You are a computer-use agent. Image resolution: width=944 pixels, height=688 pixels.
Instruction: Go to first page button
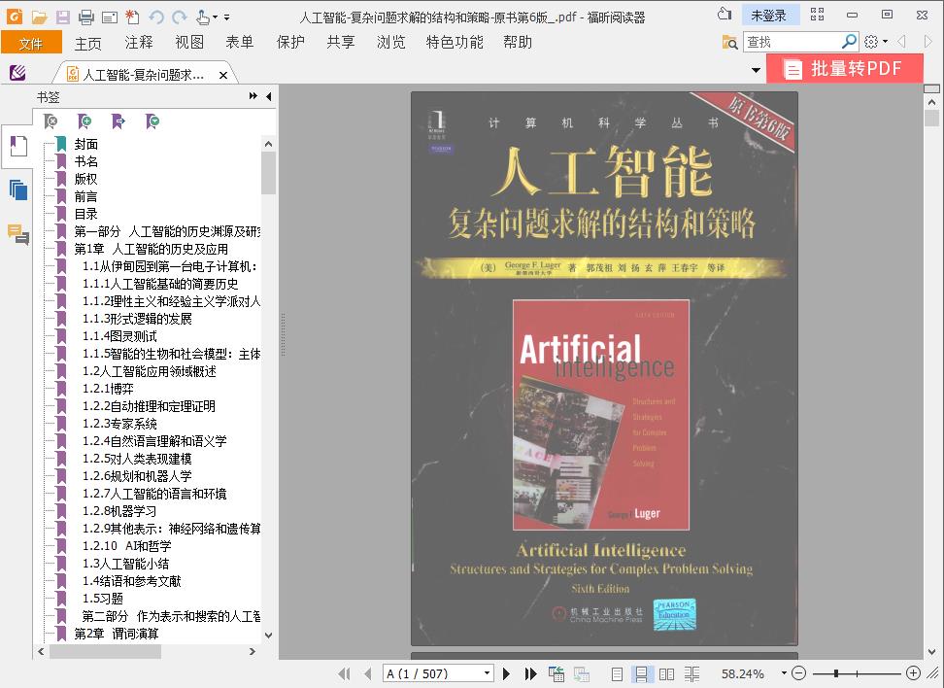point(344,673)
